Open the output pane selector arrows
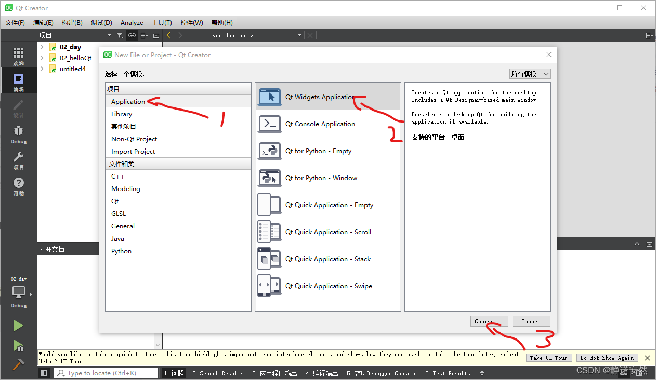656x380 pixels. [x=482, y=373]
